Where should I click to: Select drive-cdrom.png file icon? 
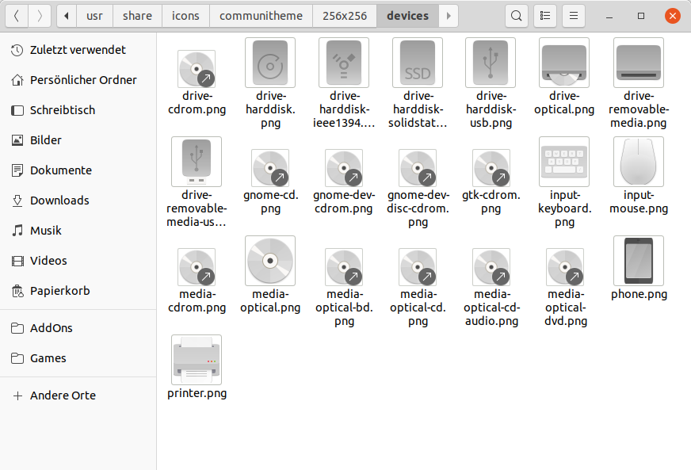pos(197,69)
